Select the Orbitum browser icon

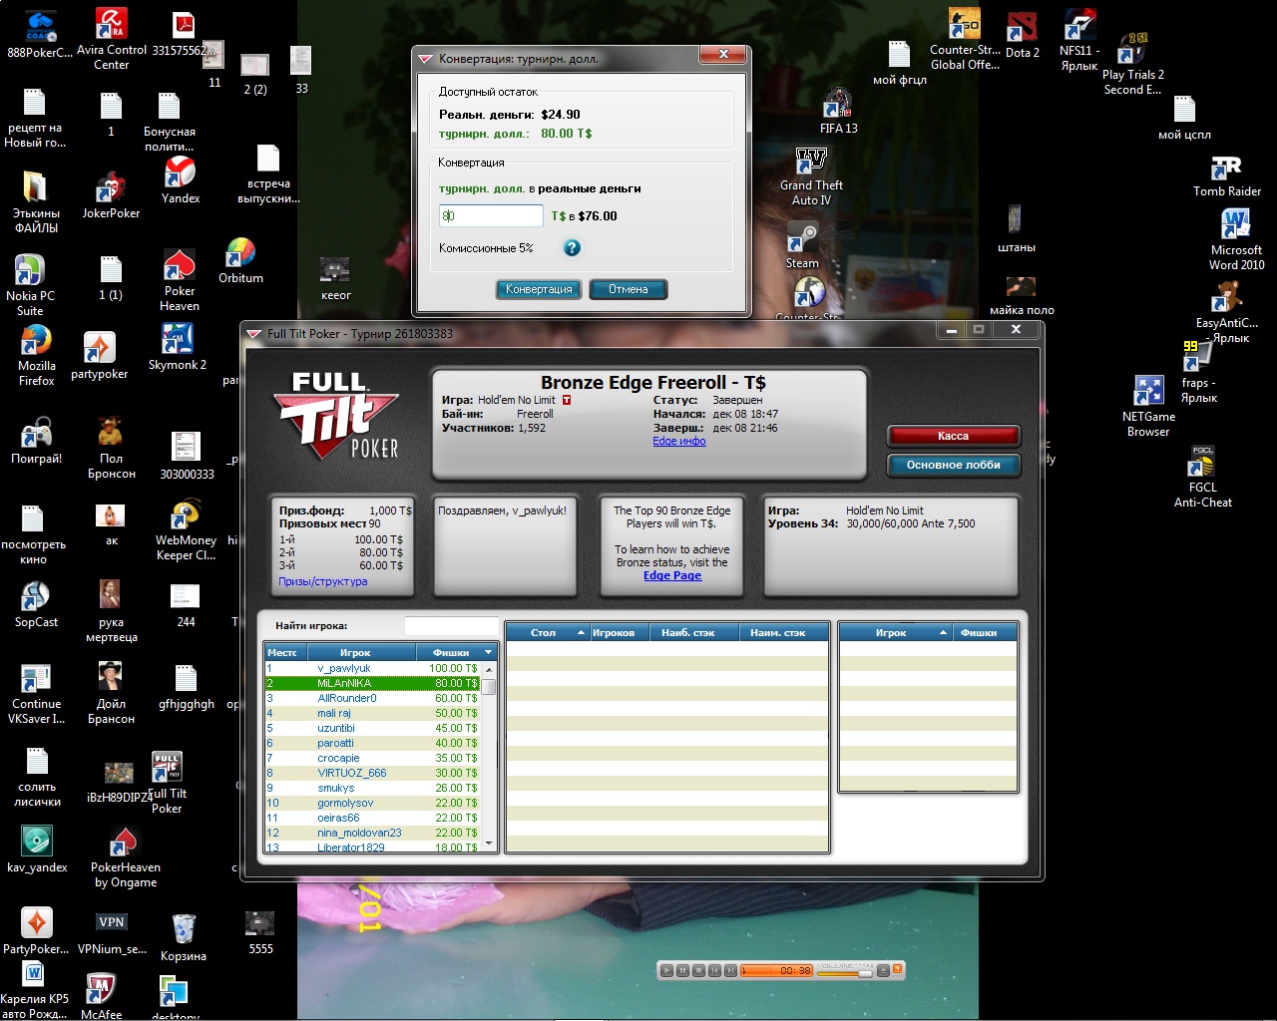click(240, 261)
